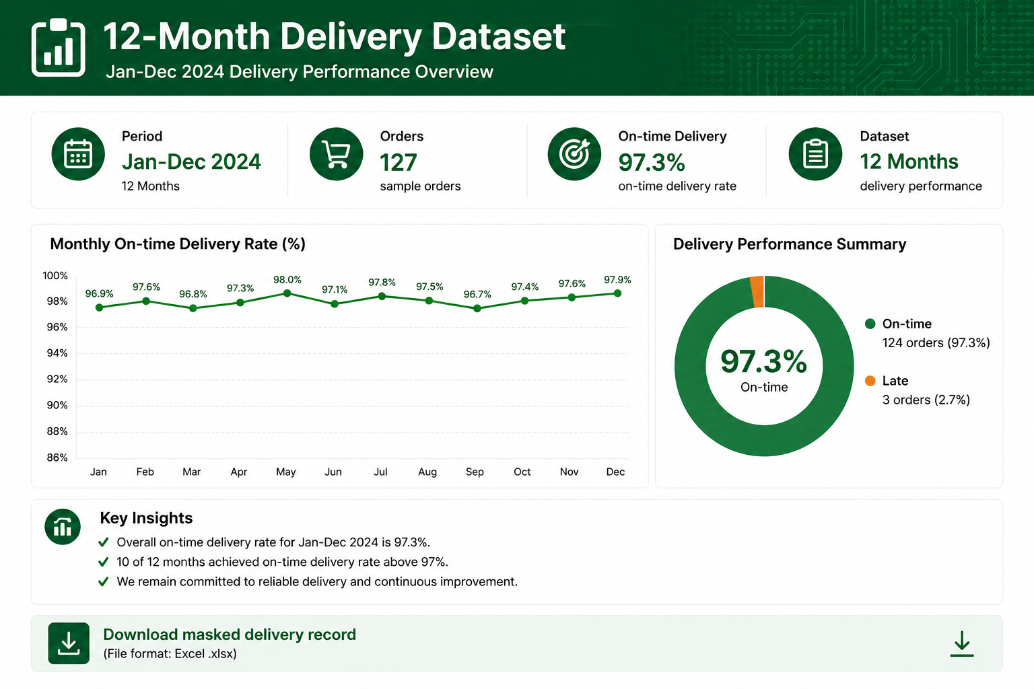This screenshot has height=689, width=1034.
Task: Select the December 97.9% data point
Action: 617,293
